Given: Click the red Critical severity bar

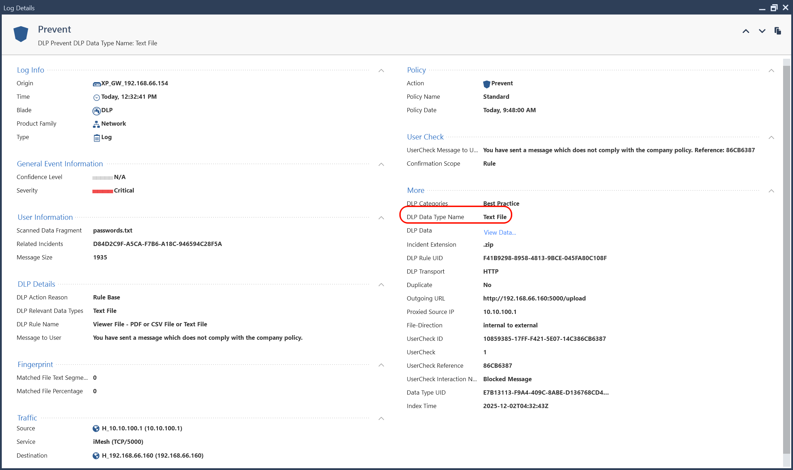Looking at the screenshot, I should pos(103,191).
